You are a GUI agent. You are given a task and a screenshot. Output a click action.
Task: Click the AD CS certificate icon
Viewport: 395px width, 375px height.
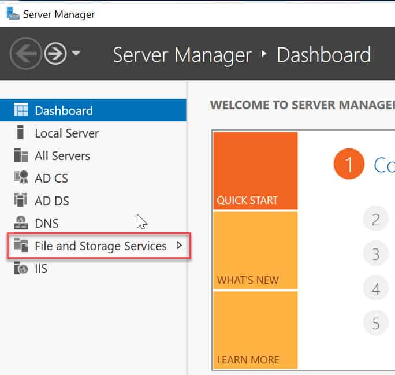tap(21, 177)
